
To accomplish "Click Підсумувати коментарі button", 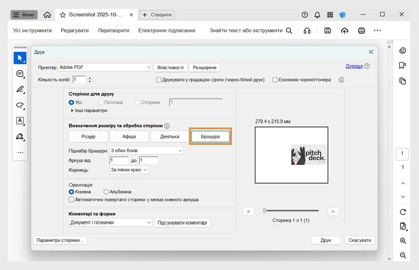I will click(182, 222).
